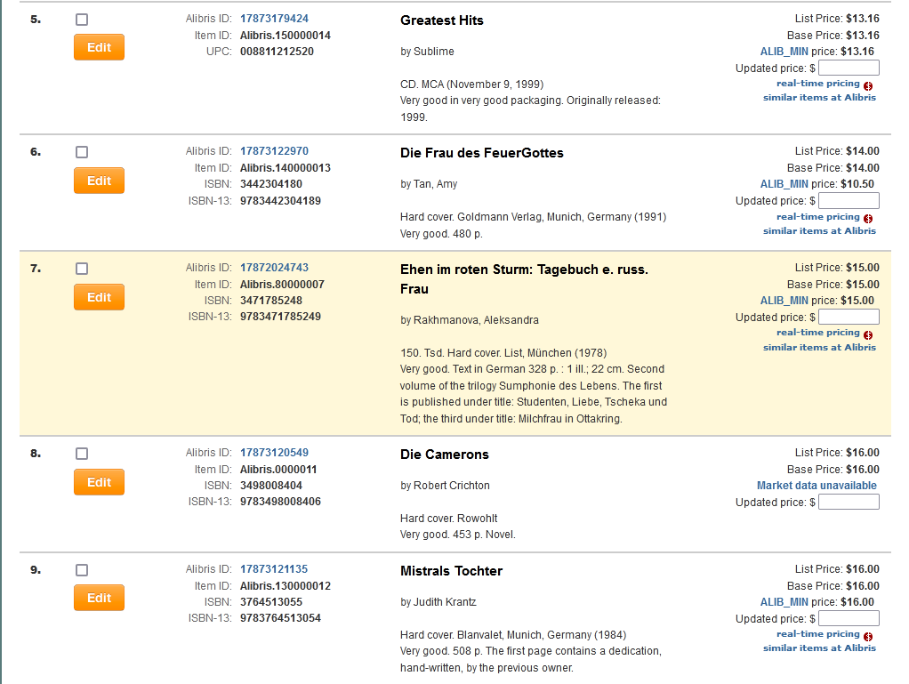
Task: Click real-time pricing icon for Greatest Hits
Action: click(867, 85)
